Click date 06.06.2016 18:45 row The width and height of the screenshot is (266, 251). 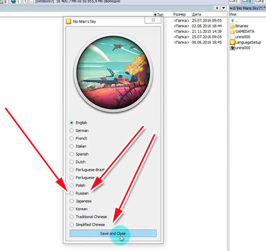[x=207, y=42]
